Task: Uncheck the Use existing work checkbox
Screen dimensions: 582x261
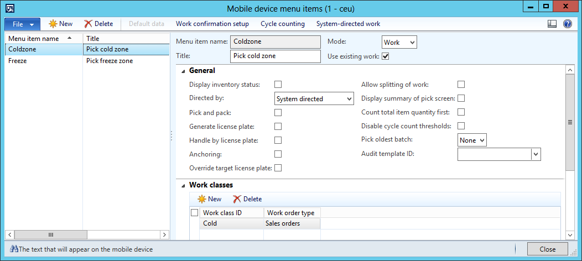Action: coord(386,56)
